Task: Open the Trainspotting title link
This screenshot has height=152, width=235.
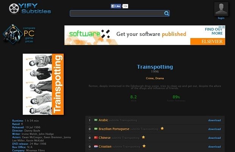Action: tap(155, 67)
